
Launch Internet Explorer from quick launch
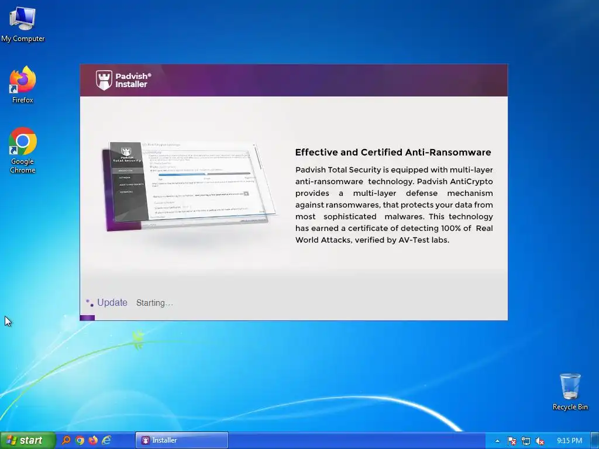click(x=106, y=440)
